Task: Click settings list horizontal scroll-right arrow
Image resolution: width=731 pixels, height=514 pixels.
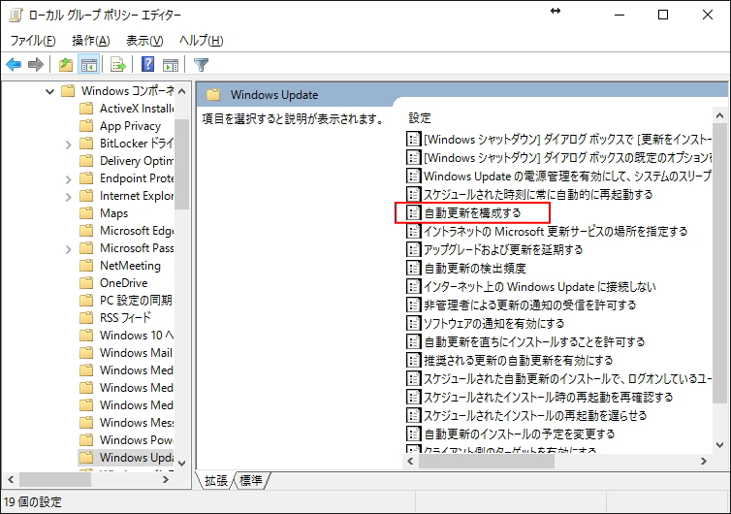Action: 704,462
